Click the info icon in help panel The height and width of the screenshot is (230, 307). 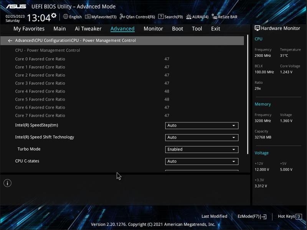click(x=7, y=183)
